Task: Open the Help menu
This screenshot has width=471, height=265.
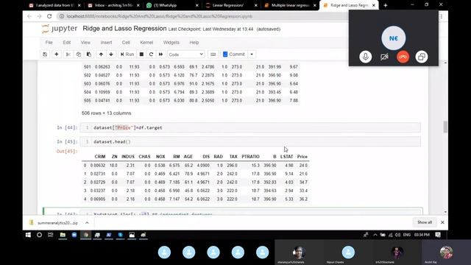Action: tap(194, 43)
